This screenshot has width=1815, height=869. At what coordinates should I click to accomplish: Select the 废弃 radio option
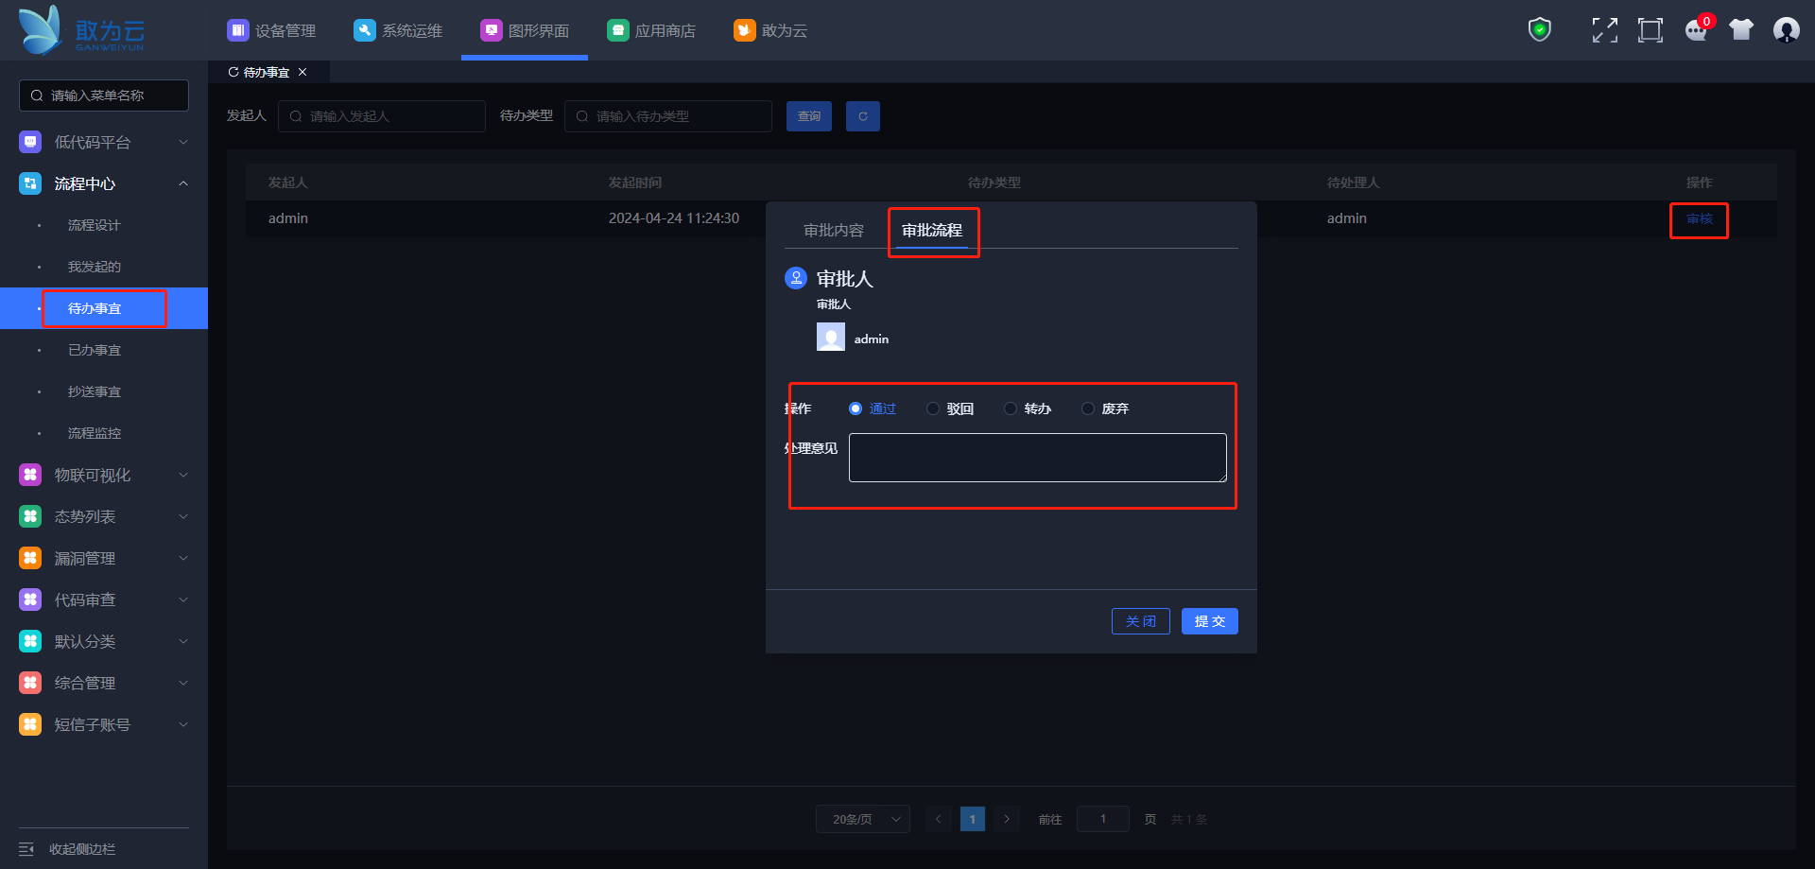1088,408
